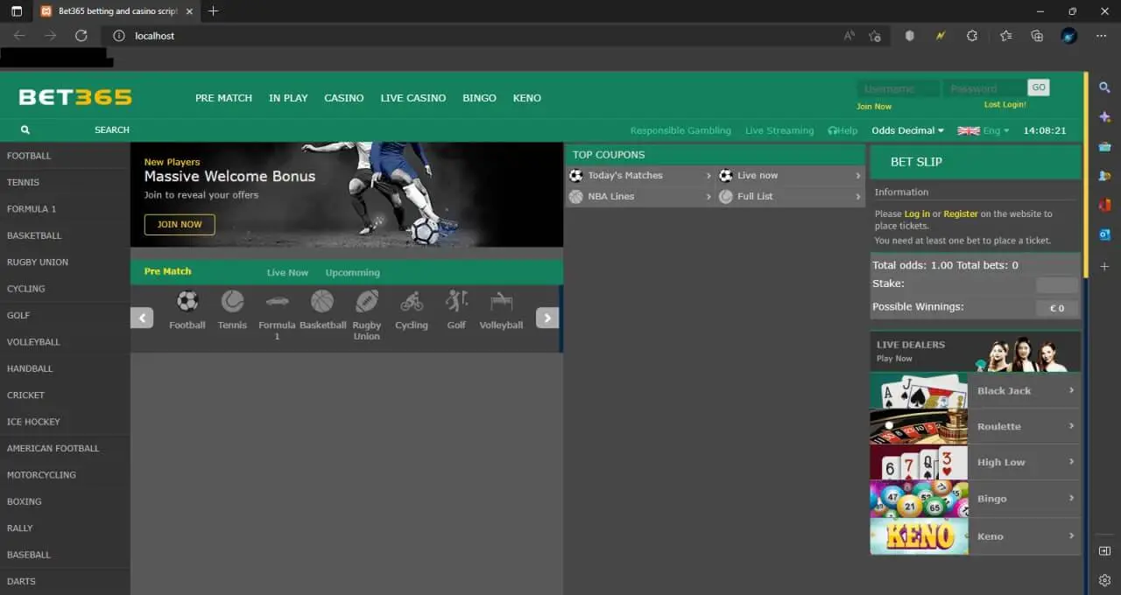Add page to favorites star icon
This screenshot has width=1121, height=595.
[875, 36]
